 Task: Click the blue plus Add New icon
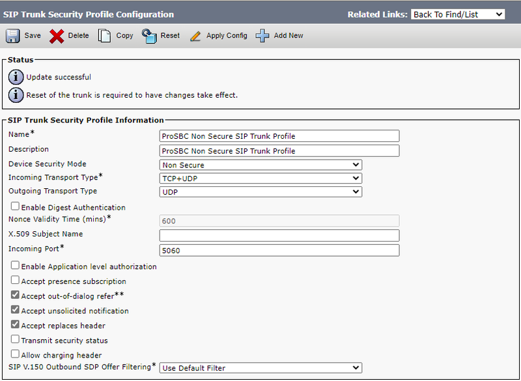point(262,36)
